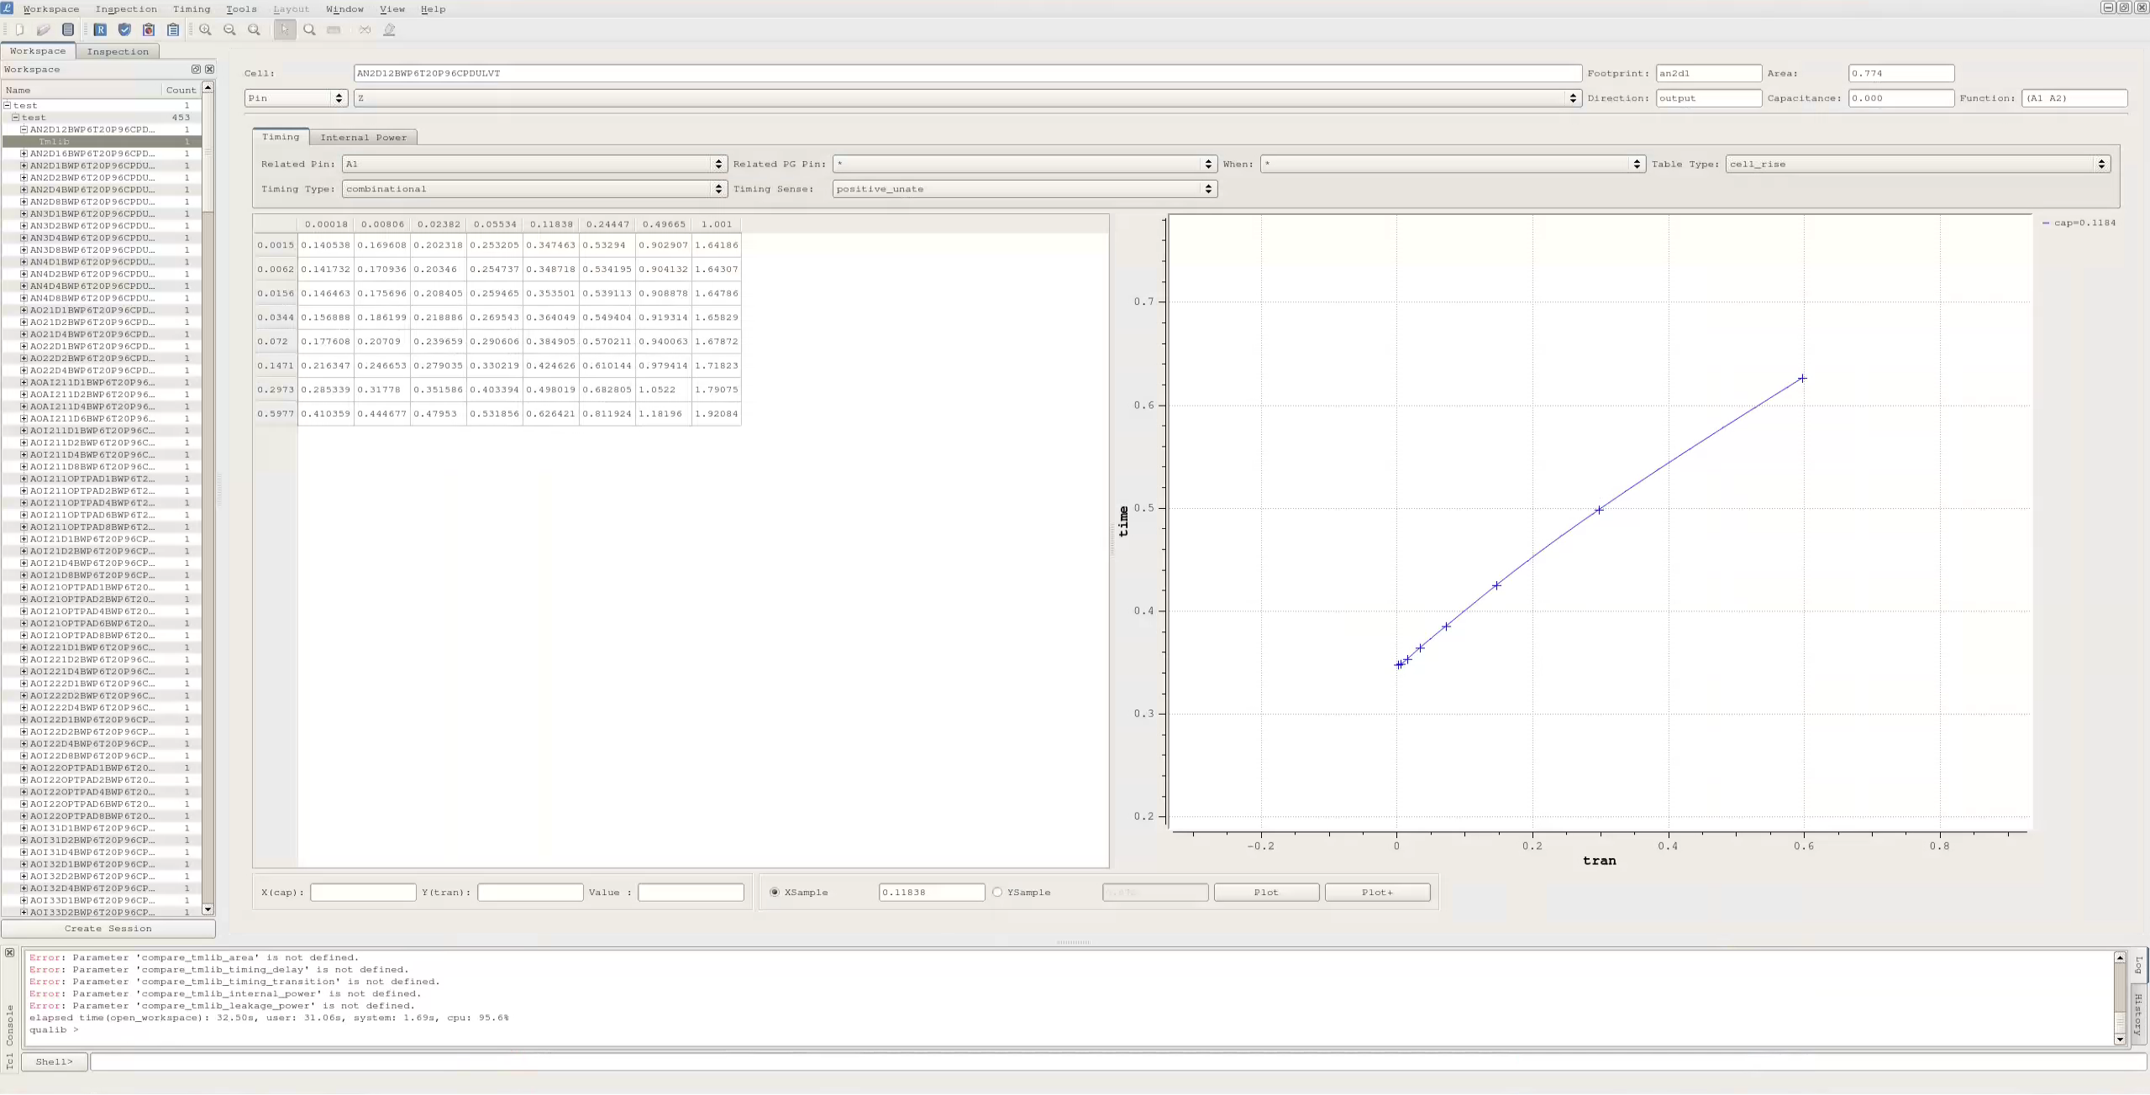The image size is (2150, 1095).
Task: Select the XSample radio button
Action: (774, 892)
